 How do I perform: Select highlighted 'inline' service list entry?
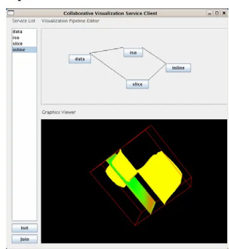pos(24,50)
